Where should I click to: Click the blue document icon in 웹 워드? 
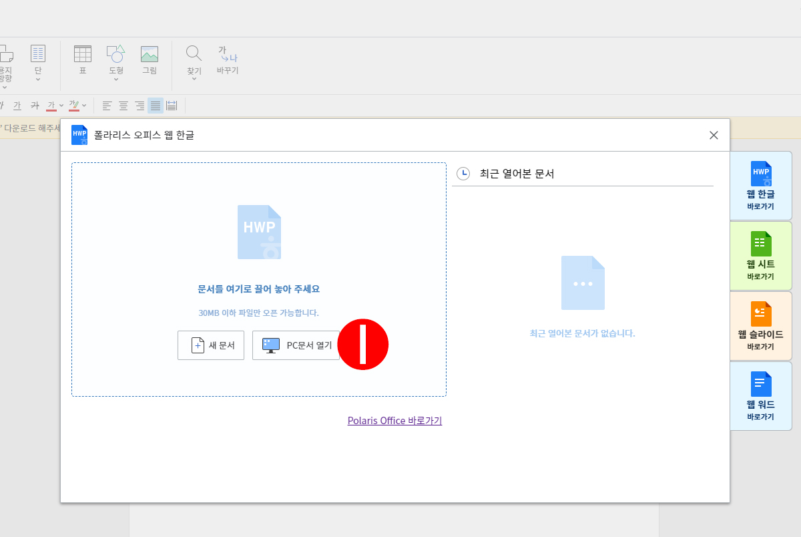pos(761,384)
